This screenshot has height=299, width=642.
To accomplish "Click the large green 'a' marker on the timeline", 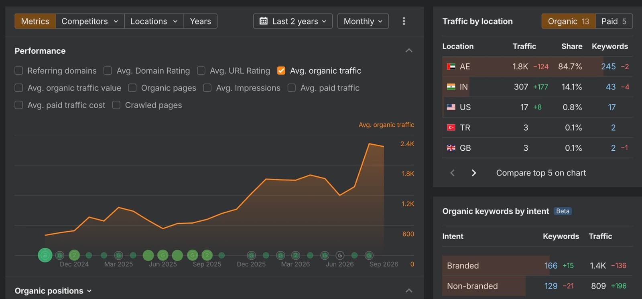I will (45, 255).
